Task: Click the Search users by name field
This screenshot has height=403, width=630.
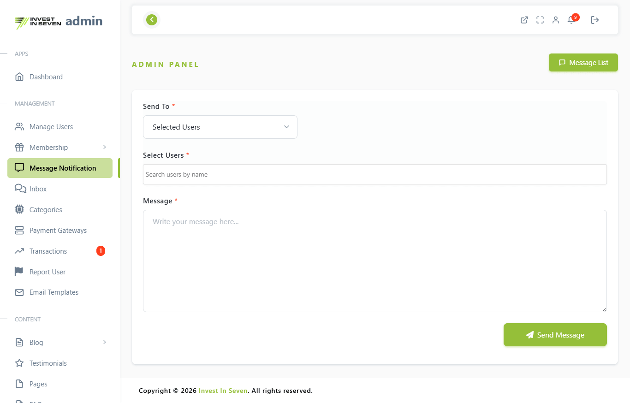Action: tap(374, 174)
